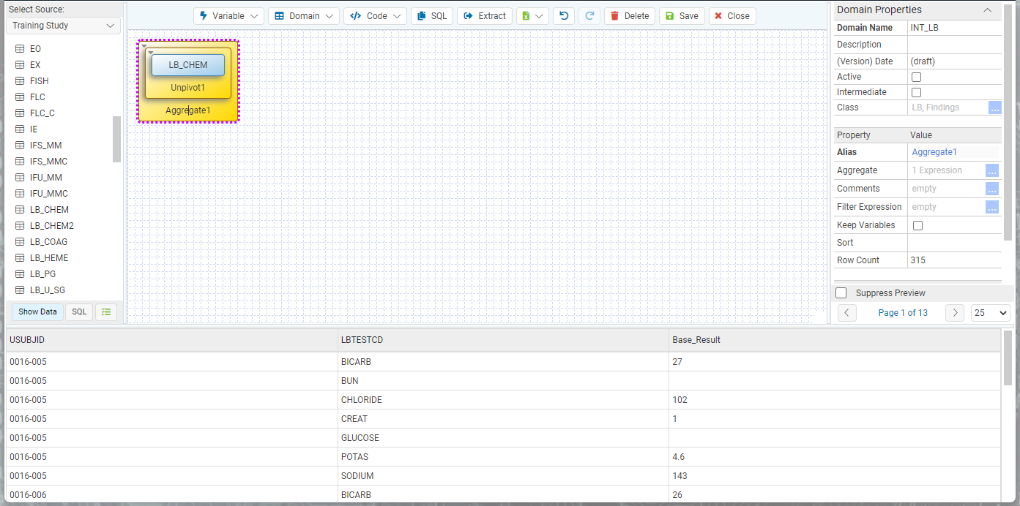
Task: Collapse the Aggregate1 node triangle
Action: click(144, 46)
